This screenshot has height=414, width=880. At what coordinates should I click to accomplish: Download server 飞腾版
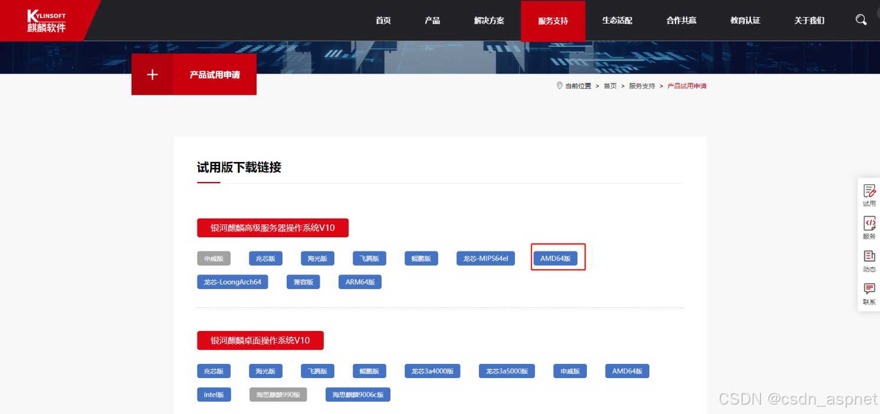[369, 259]
